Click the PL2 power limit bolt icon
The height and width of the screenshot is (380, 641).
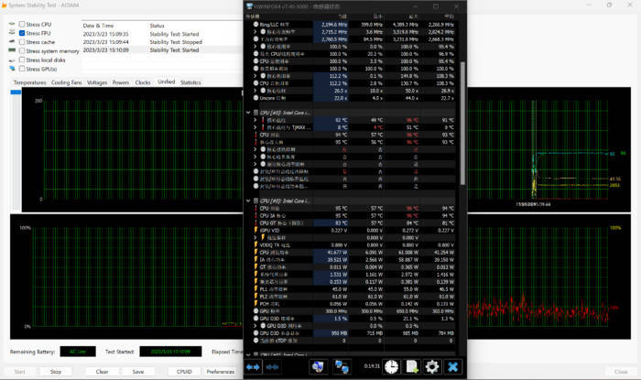(x=255, y=297)
